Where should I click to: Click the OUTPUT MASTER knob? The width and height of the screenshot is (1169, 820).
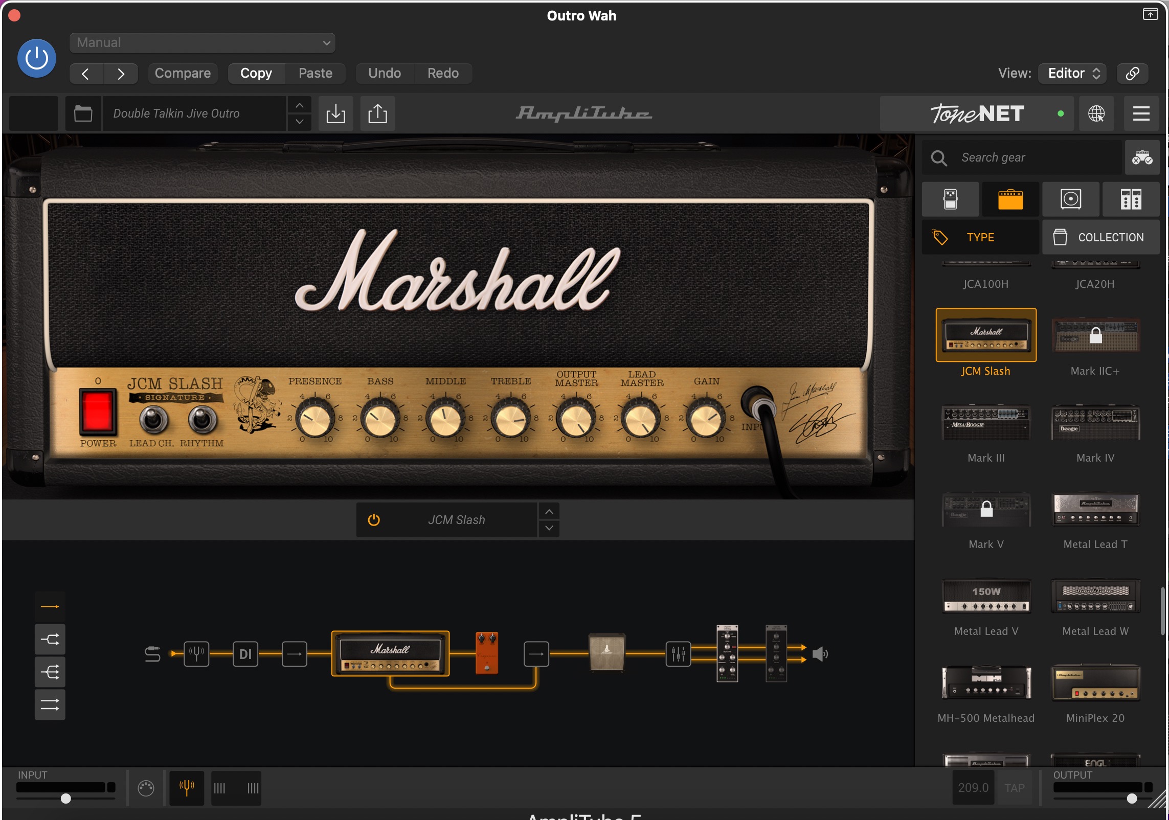(x=576, y=418)
